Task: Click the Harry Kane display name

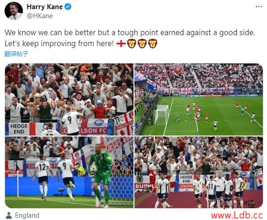Action: click(45, 7)
